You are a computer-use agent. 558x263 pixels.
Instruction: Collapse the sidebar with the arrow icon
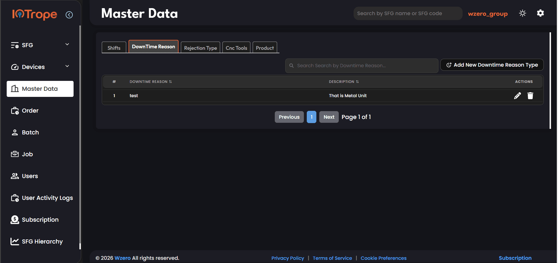pos(69,15)
